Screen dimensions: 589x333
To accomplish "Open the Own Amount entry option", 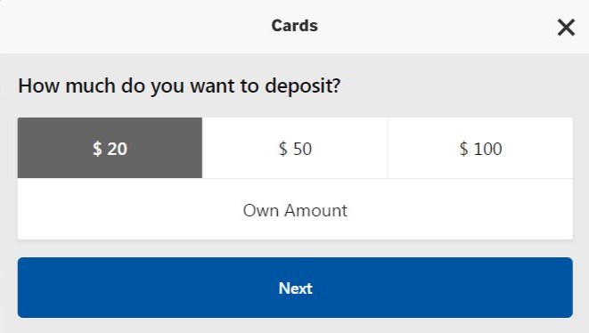I will click(295, 209).
